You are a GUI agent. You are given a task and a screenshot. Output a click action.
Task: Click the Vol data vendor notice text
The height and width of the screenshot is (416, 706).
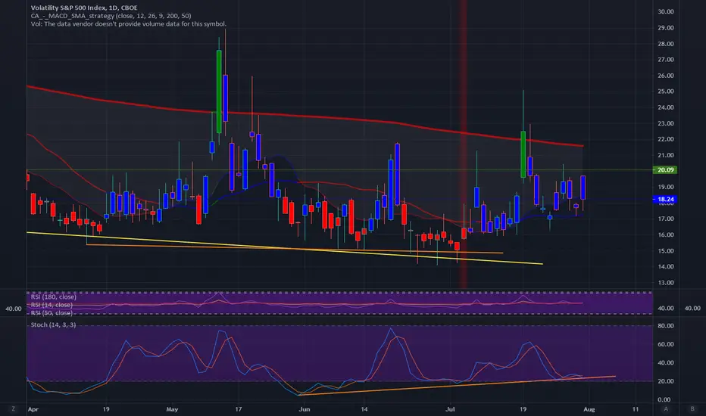(128, 24)
